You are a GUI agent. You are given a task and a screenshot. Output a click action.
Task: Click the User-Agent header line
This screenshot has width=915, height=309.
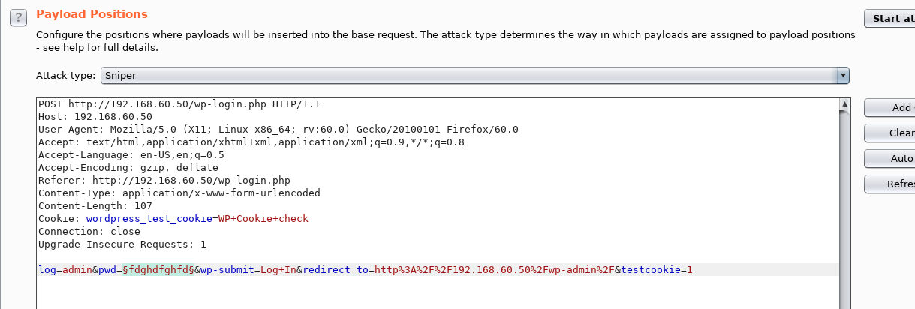(278, 130)
